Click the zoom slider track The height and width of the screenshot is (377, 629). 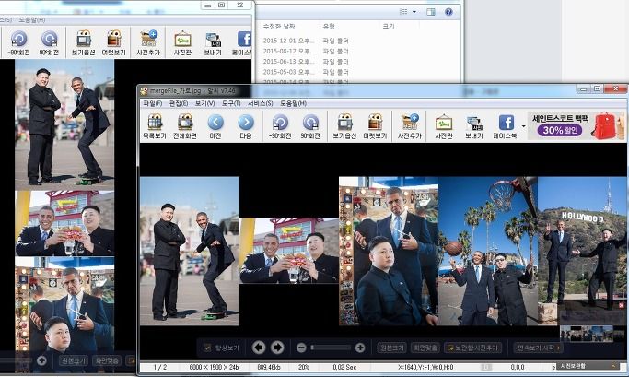coord(331,348)
